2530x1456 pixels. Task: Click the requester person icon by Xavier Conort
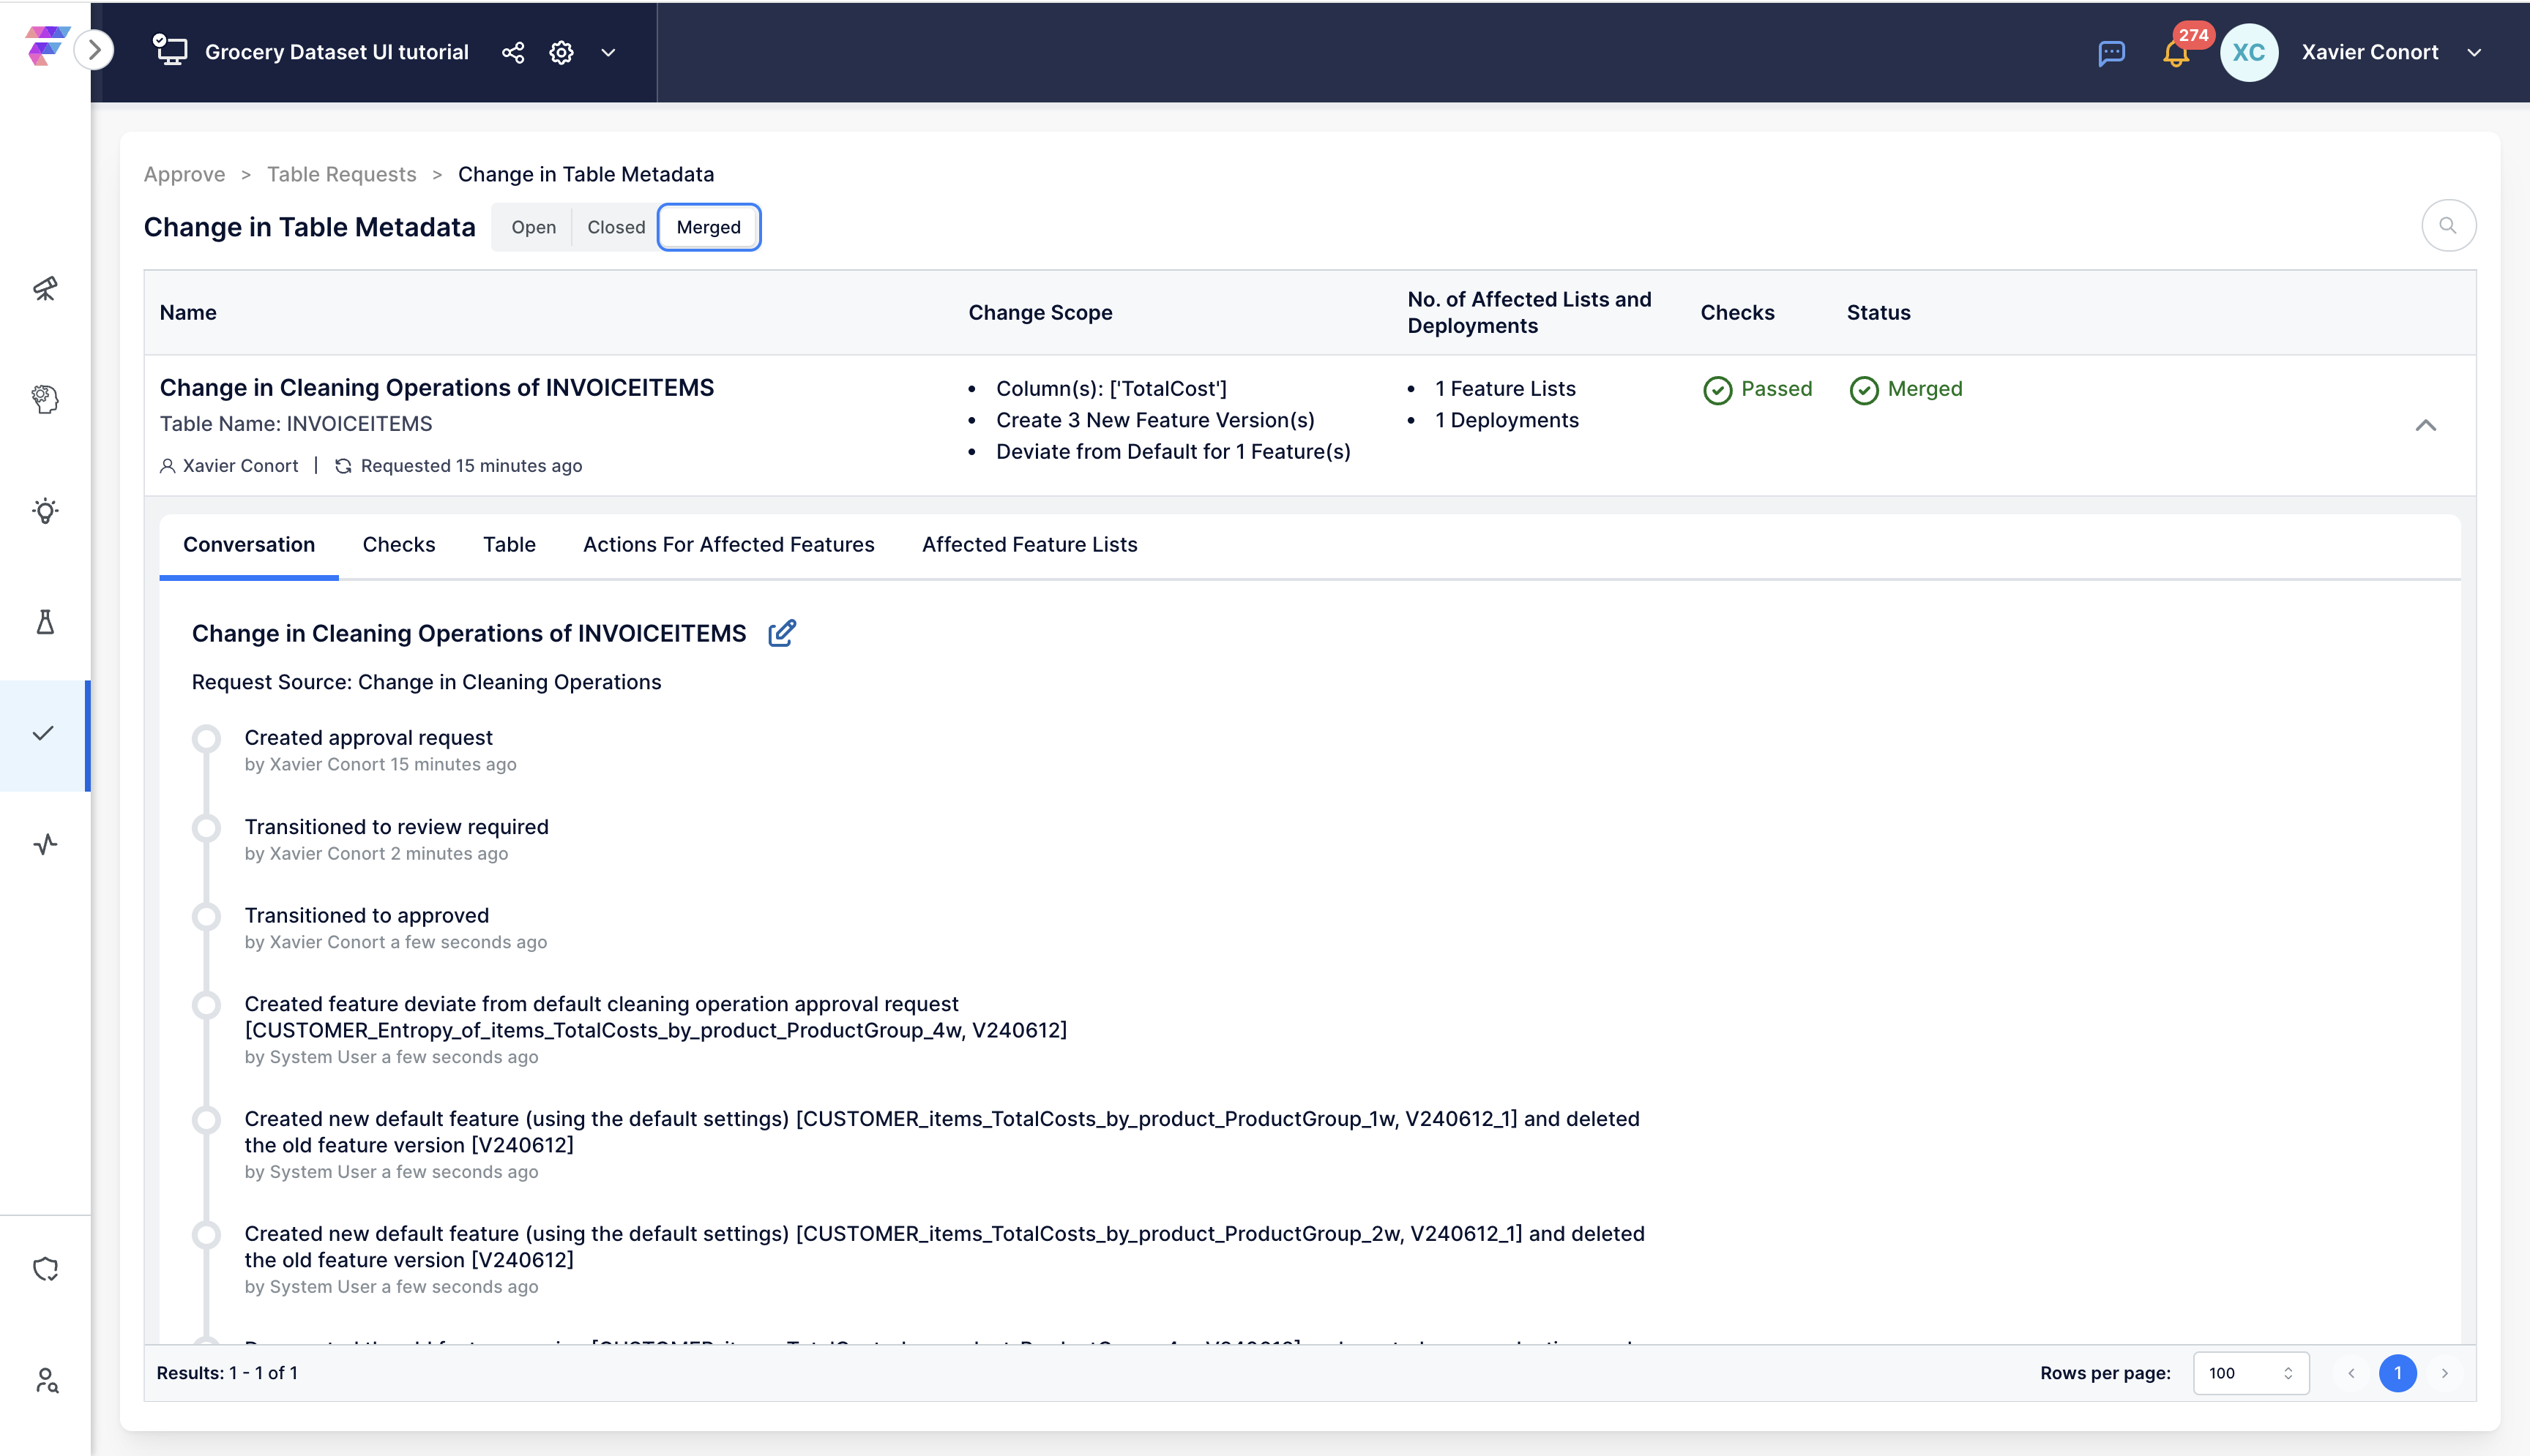point(168,466)
